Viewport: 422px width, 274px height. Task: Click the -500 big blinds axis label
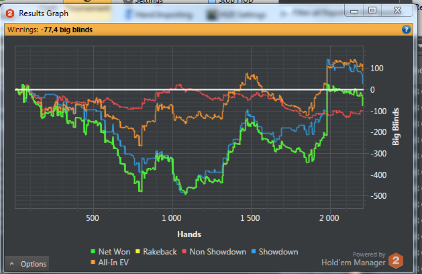tap(378, 196)
